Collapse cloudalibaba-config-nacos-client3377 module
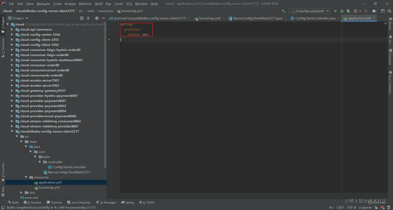 (12, 131)
